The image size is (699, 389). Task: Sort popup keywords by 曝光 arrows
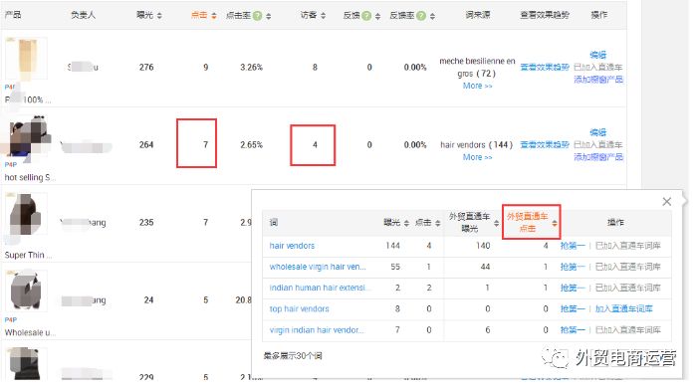[x=406, y=223]
